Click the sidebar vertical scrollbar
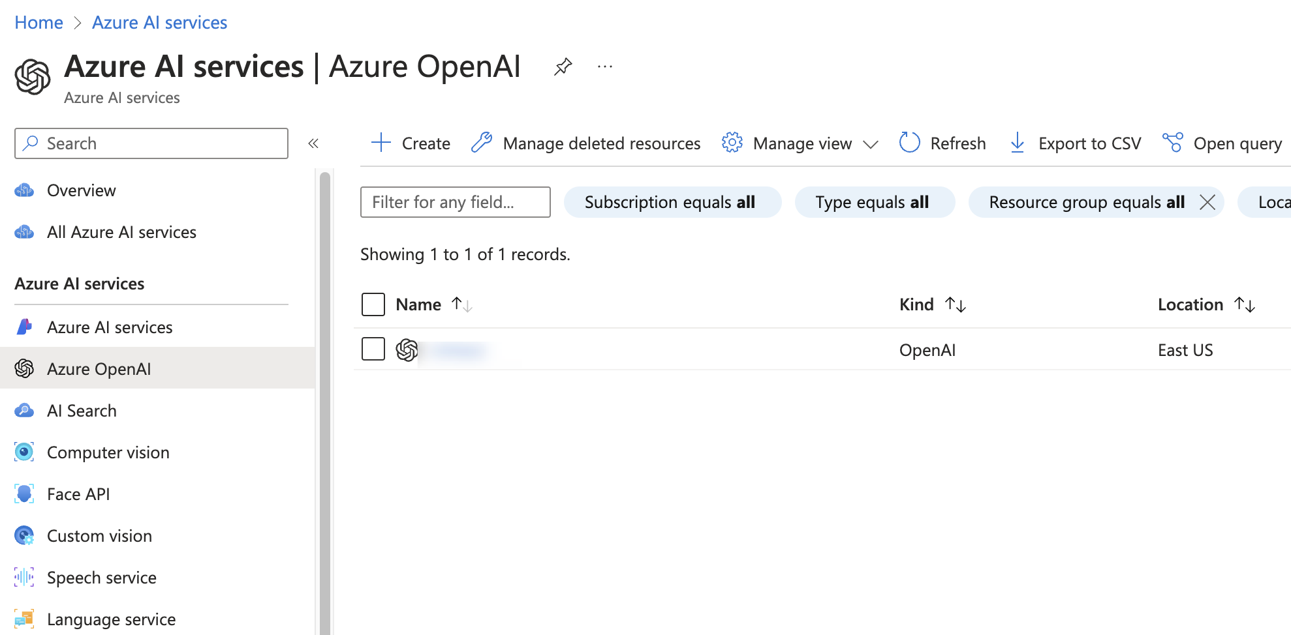 pos(325,403)
